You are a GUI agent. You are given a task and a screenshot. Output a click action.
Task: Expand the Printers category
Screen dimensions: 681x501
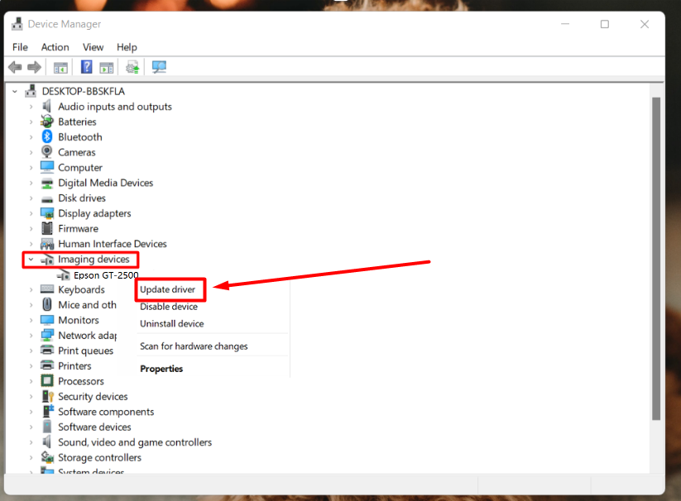pyautogui.click(x=31, y=366)
